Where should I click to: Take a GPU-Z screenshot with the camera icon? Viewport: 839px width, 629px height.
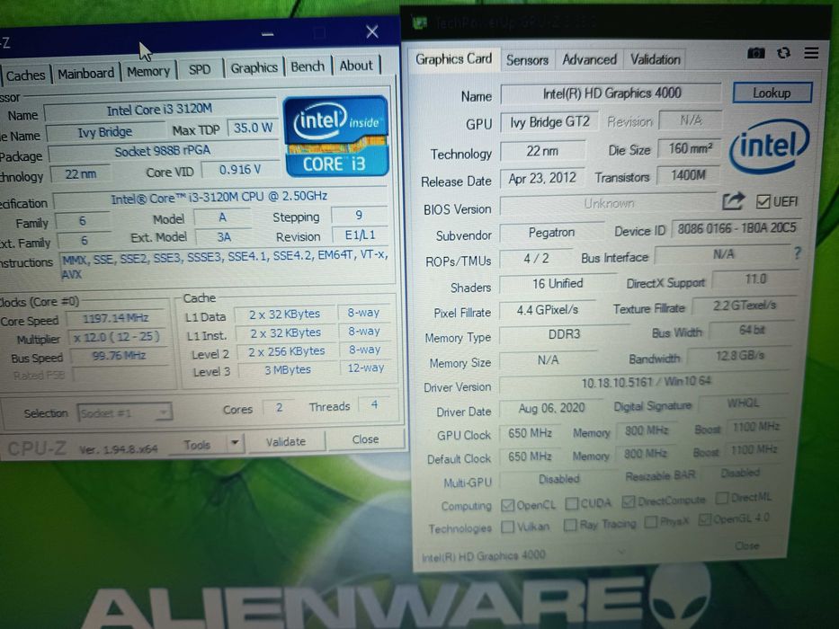(x=756, y=53)
